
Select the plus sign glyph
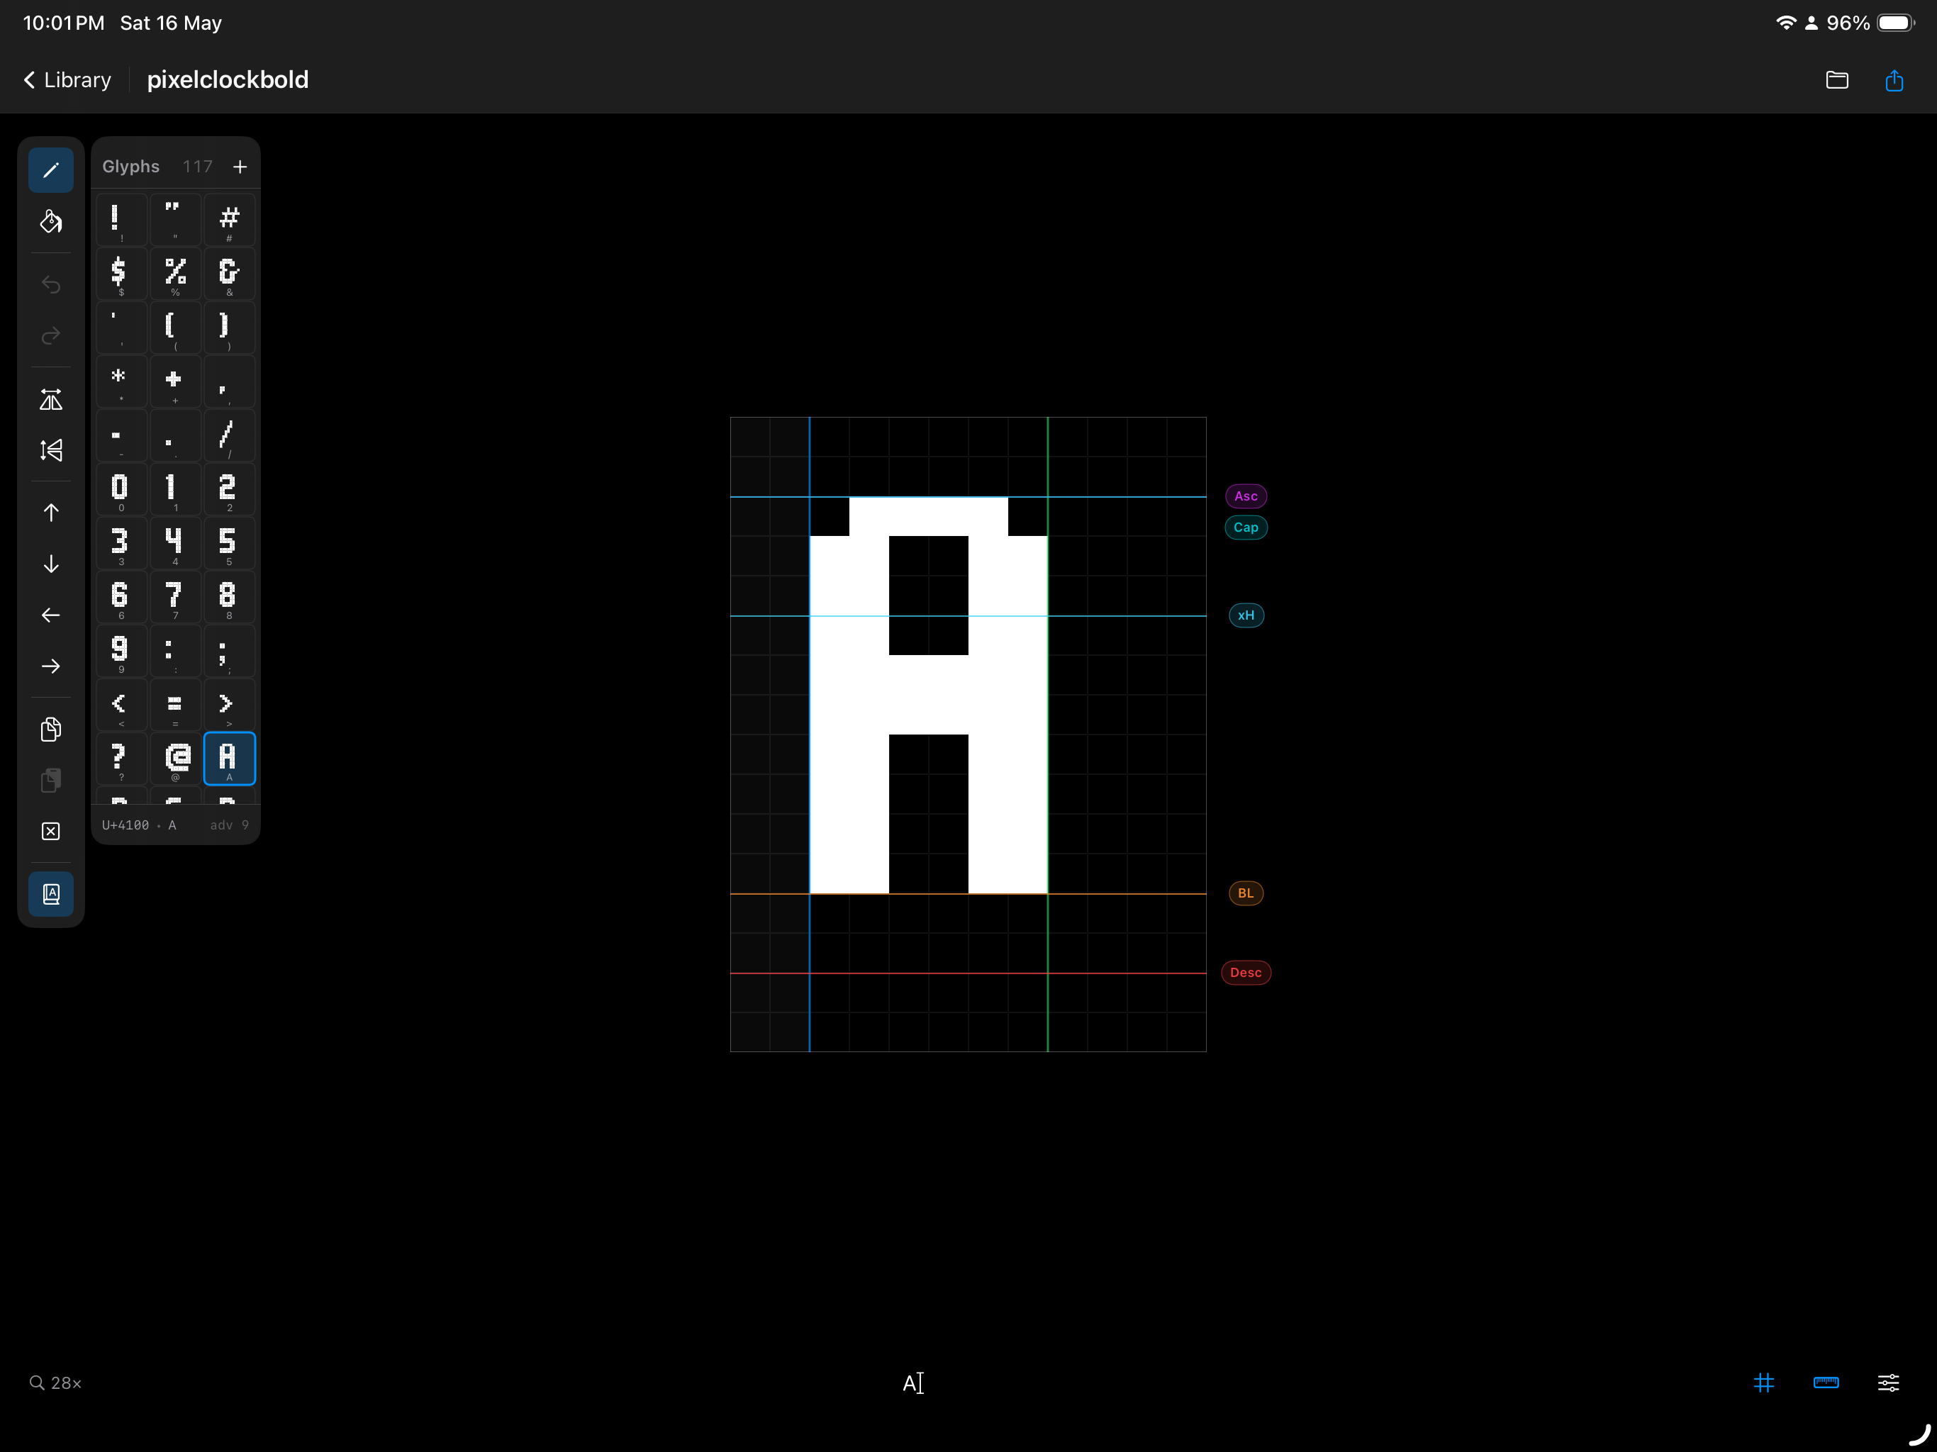click(x=175, y=382)
